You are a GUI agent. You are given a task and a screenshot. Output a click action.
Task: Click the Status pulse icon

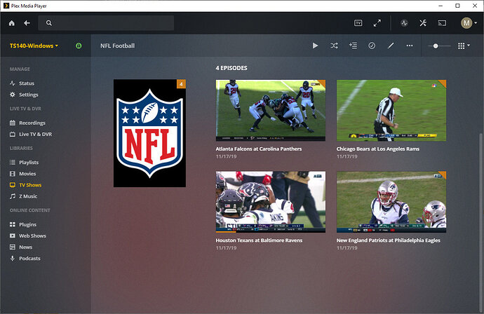tap(13, 83)
